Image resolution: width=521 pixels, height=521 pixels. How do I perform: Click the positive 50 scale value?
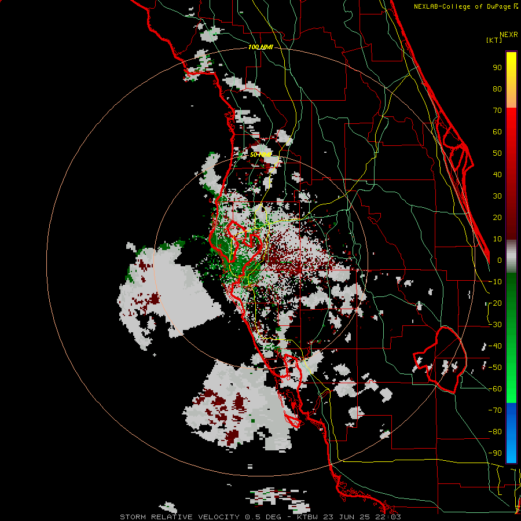497,153
